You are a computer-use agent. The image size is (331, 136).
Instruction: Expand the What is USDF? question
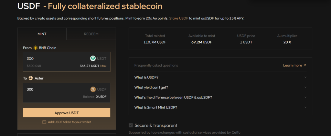pyautogui.click(x=220, y=77)
